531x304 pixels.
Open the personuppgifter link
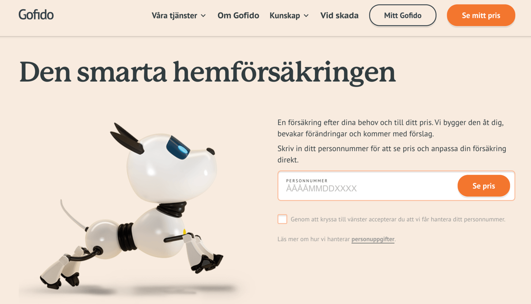(x=373, y=239)
